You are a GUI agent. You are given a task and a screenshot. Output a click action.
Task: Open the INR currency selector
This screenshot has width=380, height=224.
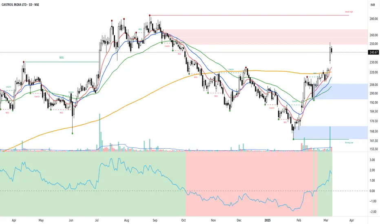(x=373, y=5)
